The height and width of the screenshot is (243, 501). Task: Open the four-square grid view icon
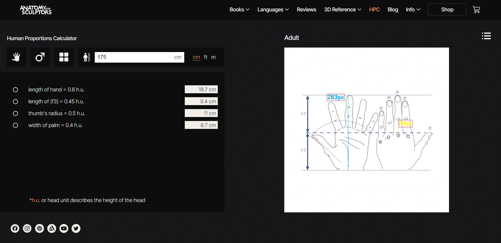click(64, 57)
